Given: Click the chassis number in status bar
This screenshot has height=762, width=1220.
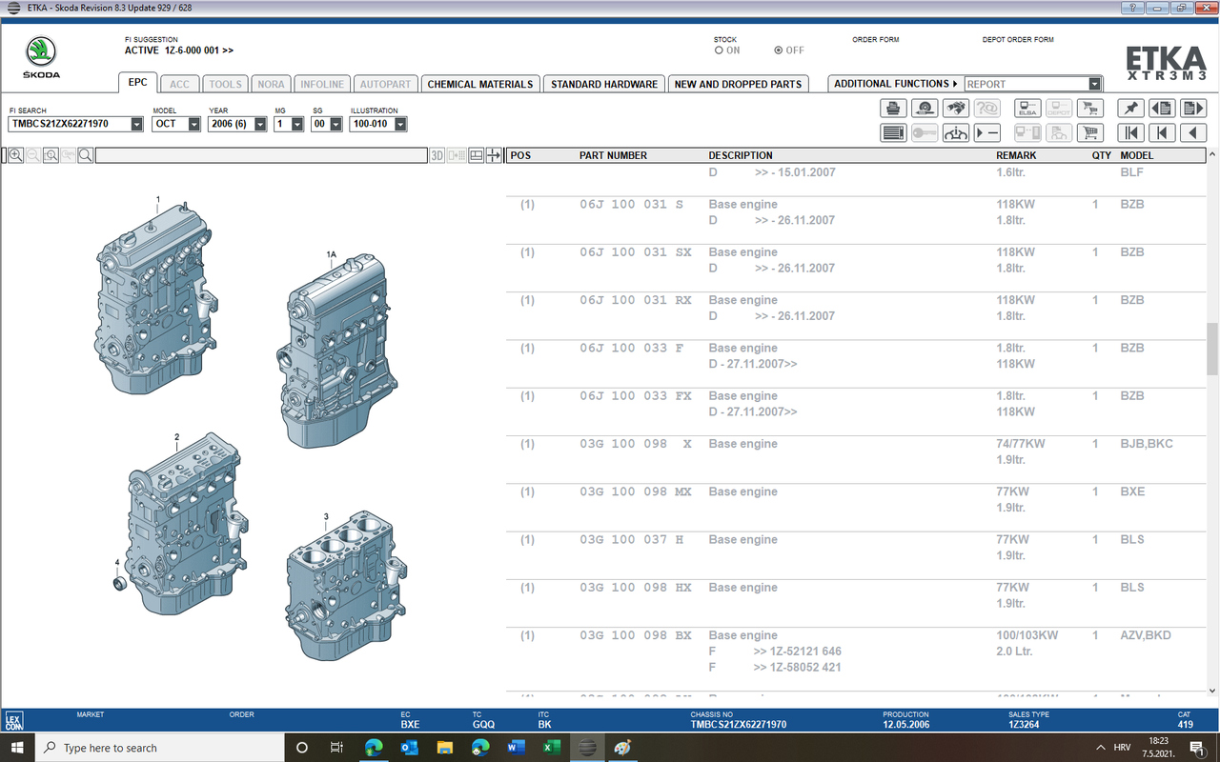Looking at the screenshot, I should pyautogui.click(x=739, y=725).
